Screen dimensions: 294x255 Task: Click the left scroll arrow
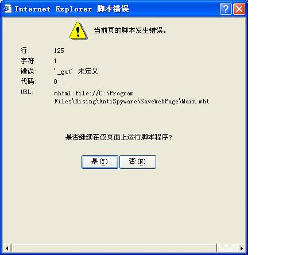[7, 248]
